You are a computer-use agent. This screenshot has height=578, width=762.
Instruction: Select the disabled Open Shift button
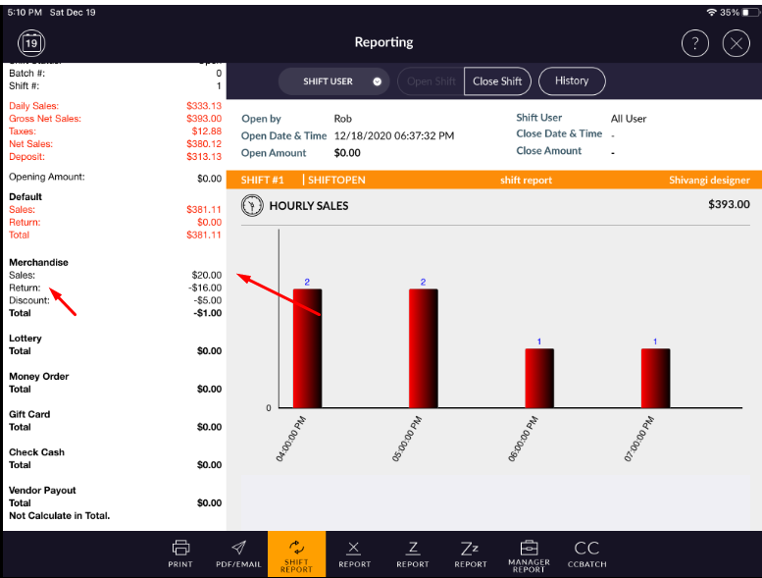point(429,81)
